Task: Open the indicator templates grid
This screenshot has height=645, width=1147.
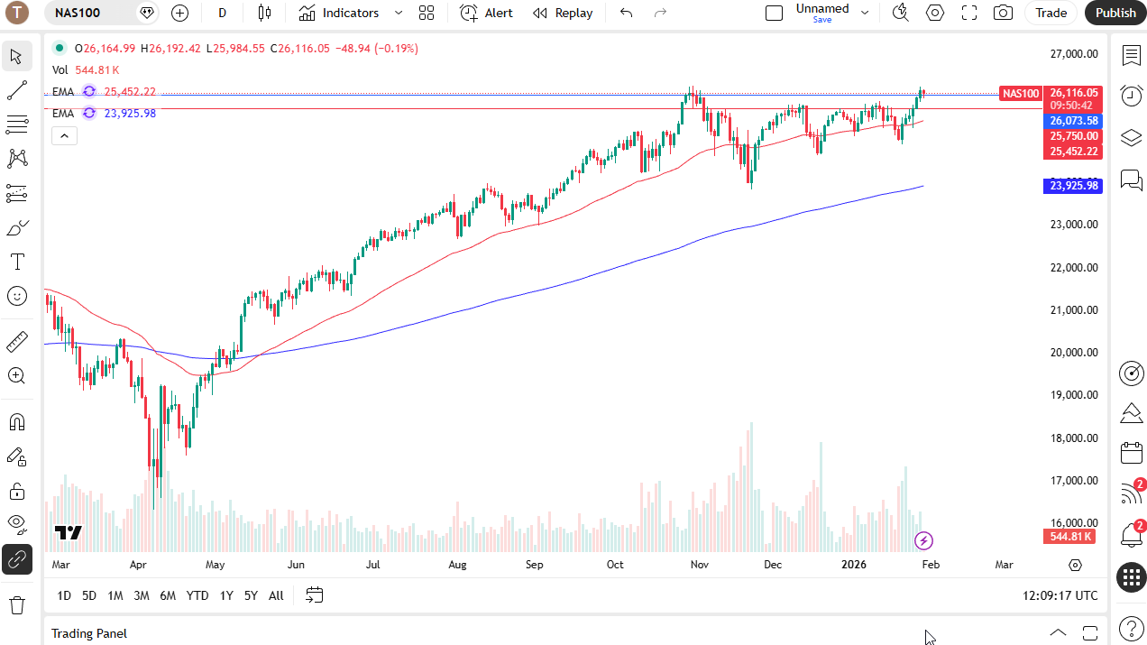Action: point(427,13)
